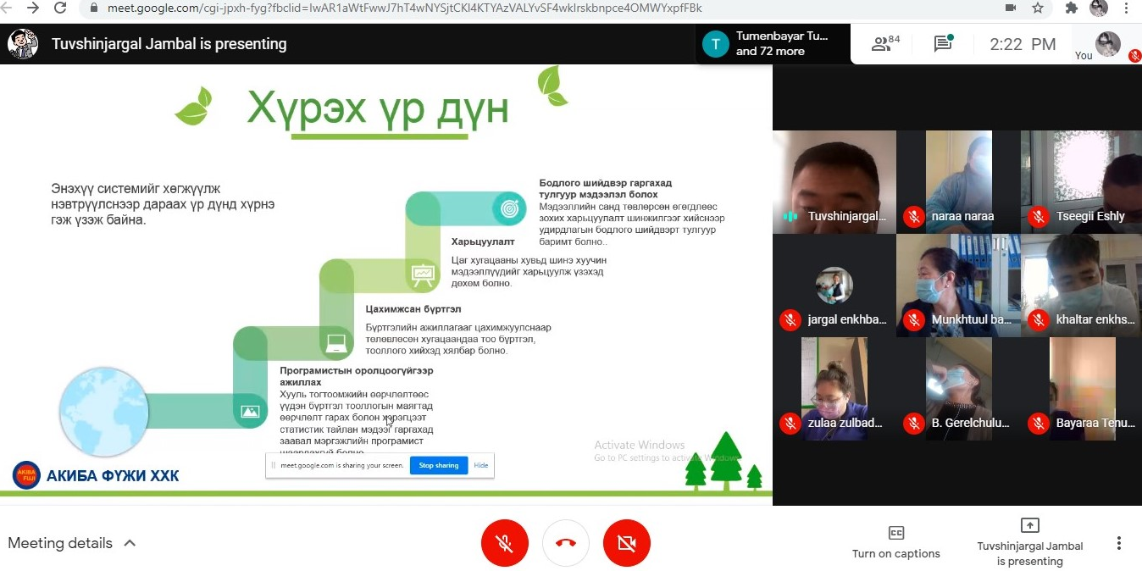
Task: Click the Stop sharing button
Action: pos(438,465)
